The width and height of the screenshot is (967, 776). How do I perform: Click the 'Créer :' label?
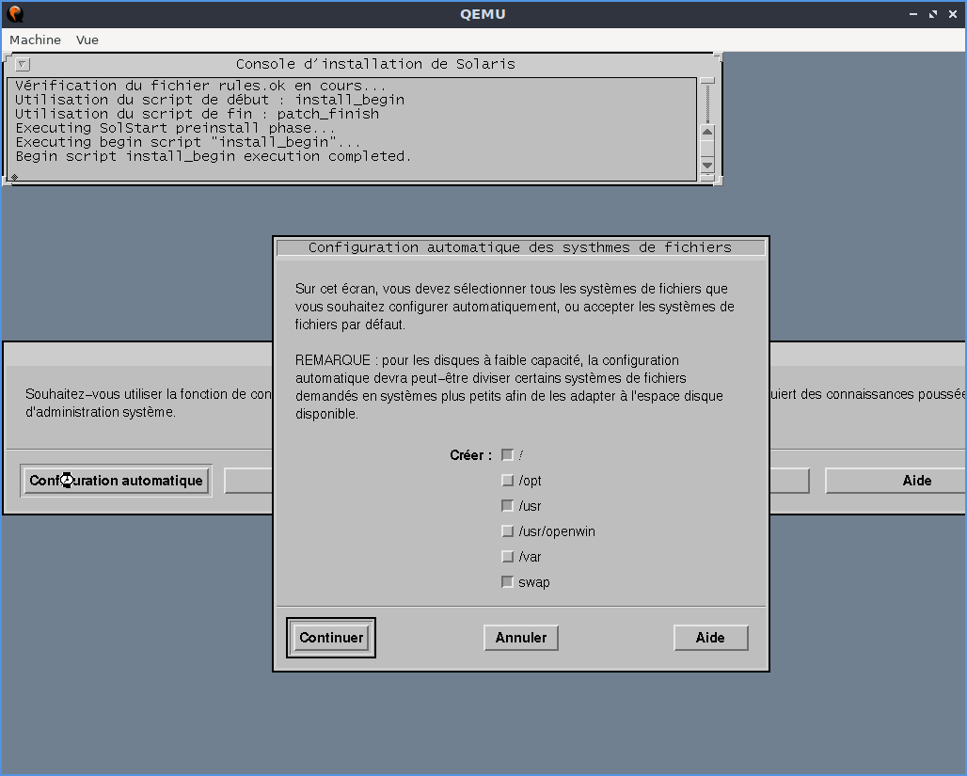[470, 455]
